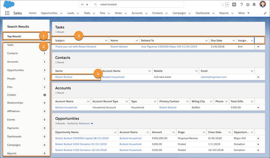This screenshot has height=158, width=270.
Task: Expand the Reports tab chevron
Action: tap(232, 13)
